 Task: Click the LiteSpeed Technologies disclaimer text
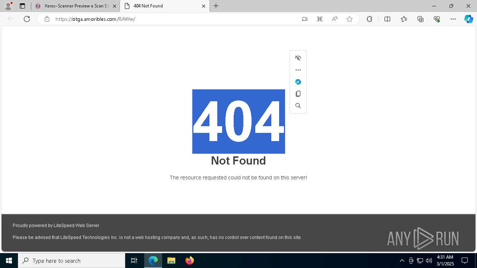157,237
